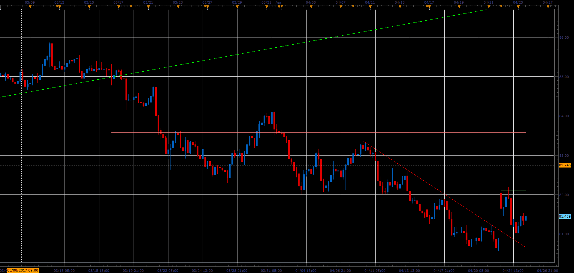
Task: Click the 04/24 13:00 time label
Action: click(513, 271)
